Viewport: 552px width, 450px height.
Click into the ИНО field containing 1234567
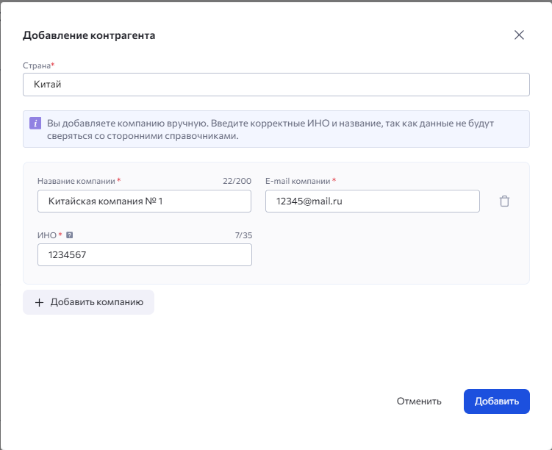coord(144,254)
